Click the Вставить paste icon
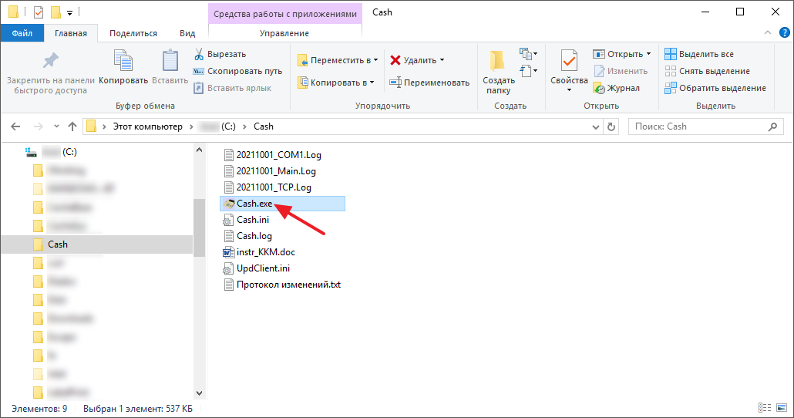Screen dimensions: 794x418 coord(170,60)
